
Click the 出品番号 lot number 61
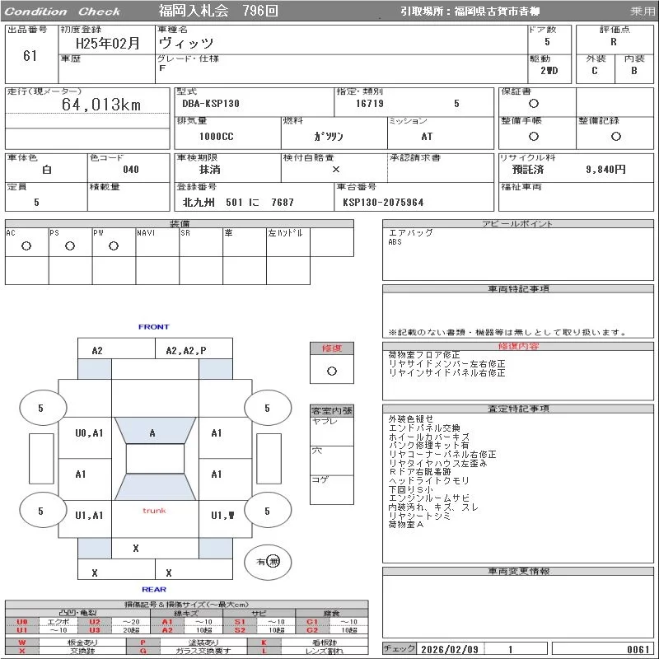pyautogui.click(x=30, y=56)
